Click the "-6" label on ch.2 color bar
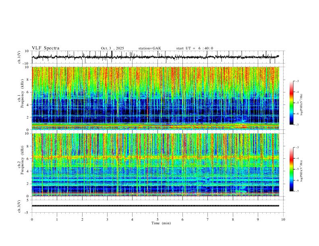The width and height of the screenshot is (319, 246). [x=297, y=180]
